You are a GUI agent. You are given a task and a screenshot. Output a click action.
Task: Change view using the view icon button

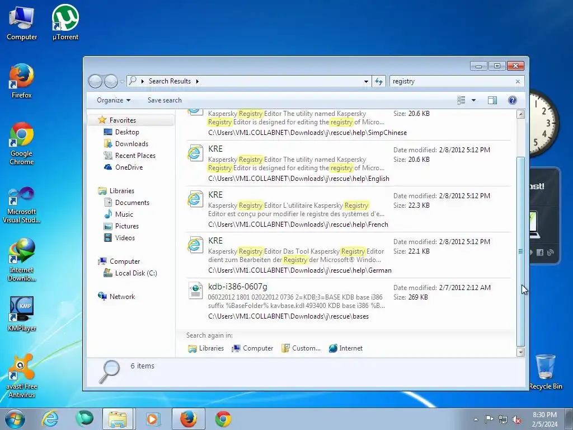[x=461, y=100]
